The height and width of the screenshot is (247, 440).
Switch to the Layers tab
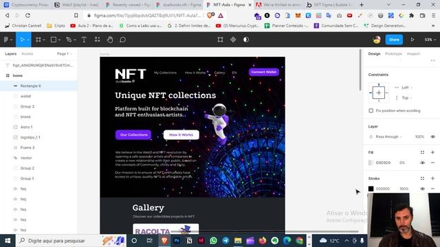pyautogui.click(x=11, y=54)
